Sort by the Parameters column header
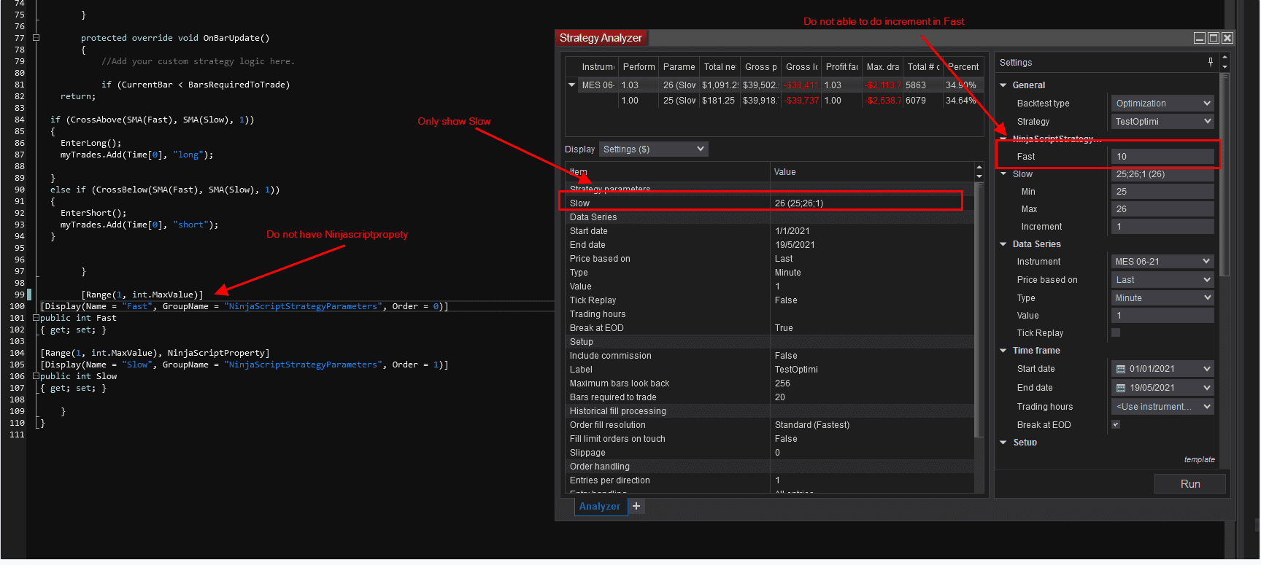This screenshot has width=1261, height=565. click(x=679, y=67)
